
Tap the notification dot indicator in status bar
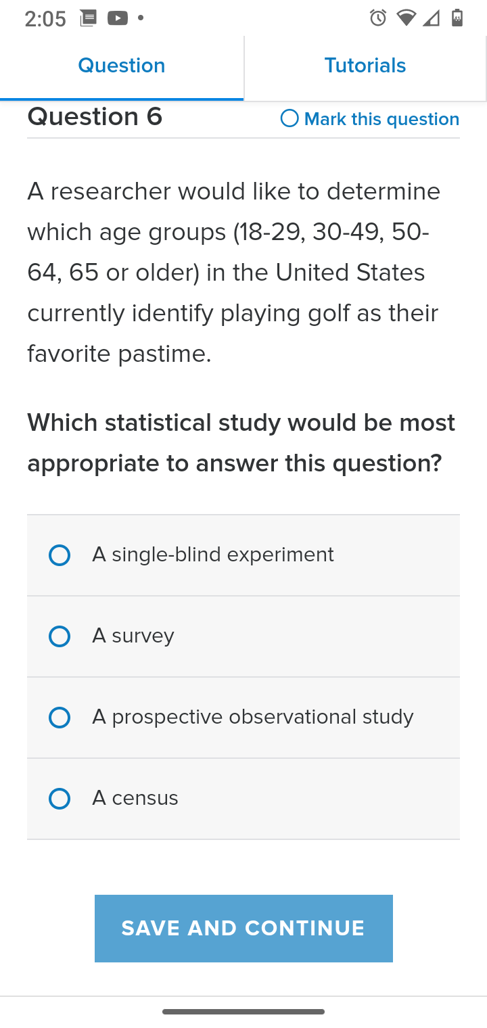pos(141,18)
